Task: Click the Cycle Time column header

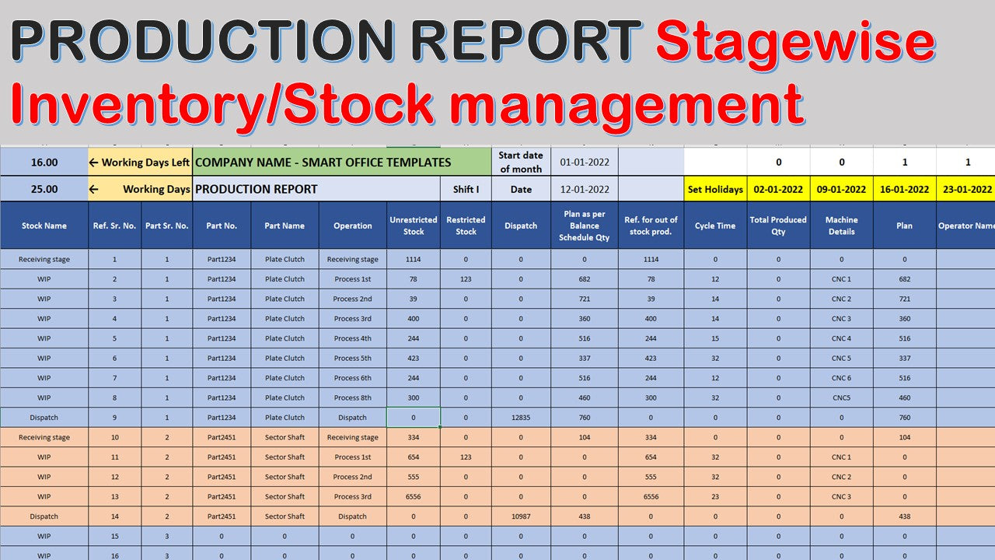Action: [714, 226]
